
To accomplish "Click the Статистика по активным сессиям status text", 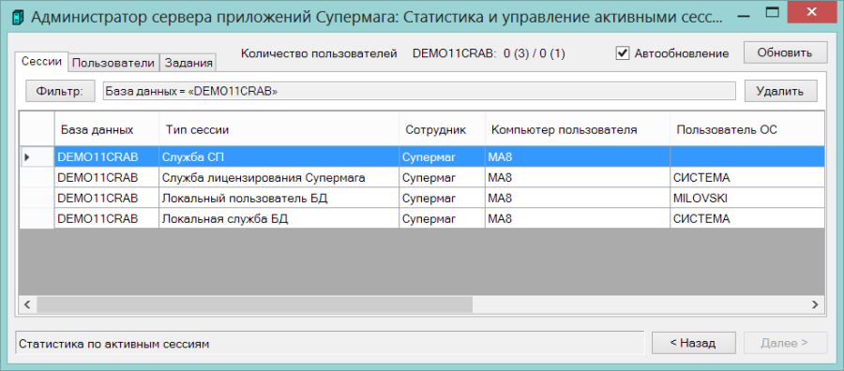I will (x=113, y=343).
